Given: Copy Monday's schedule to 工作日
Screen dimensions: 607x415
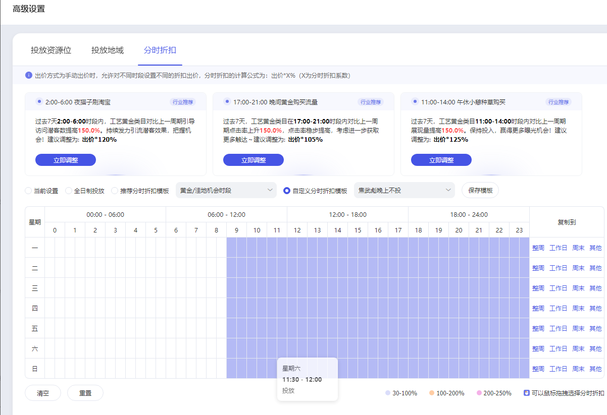Looking at the screenshot, I should (558, 248).
